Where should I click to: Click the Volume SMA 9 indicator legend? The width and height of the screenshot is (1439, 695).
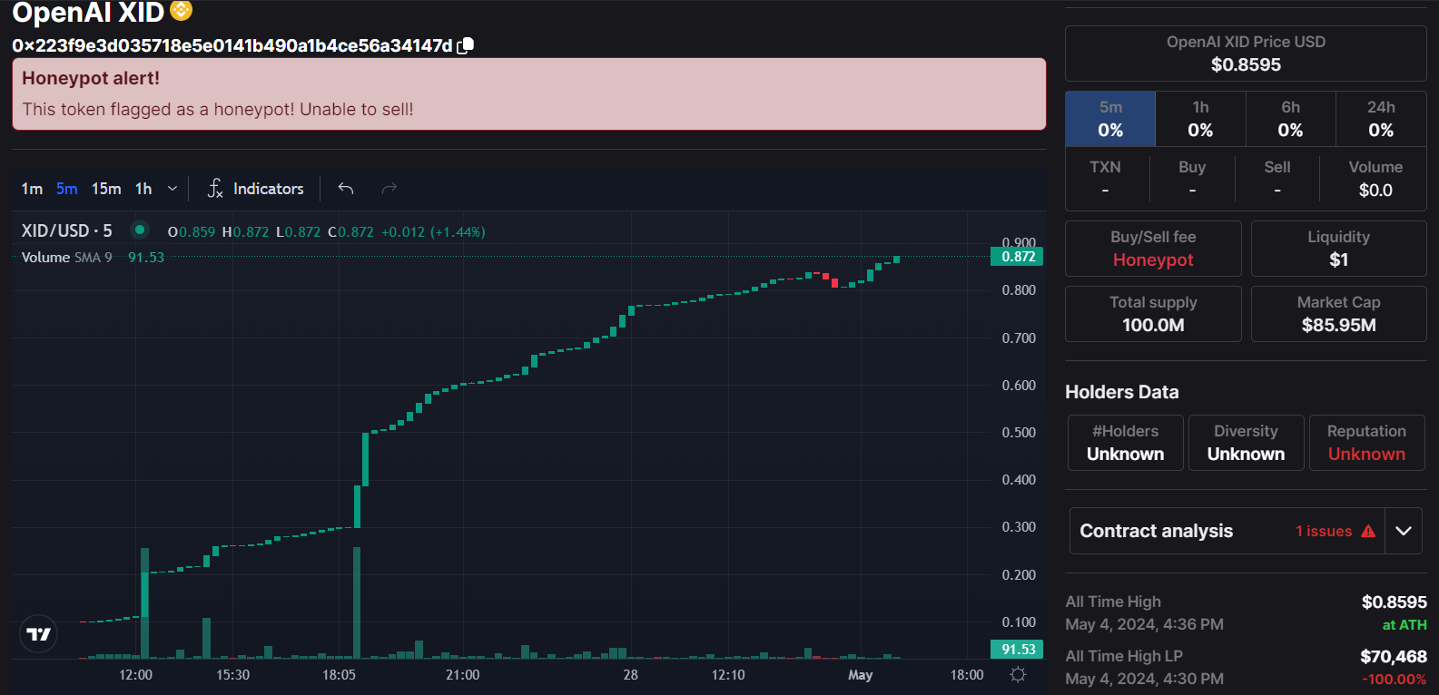(67, 257)
